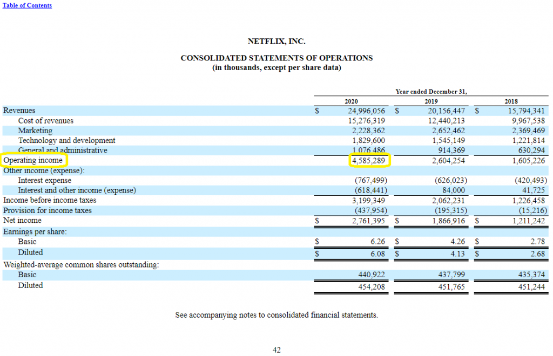Click G&A value 914,369
The image size is (553, 356).
(452, 150)
